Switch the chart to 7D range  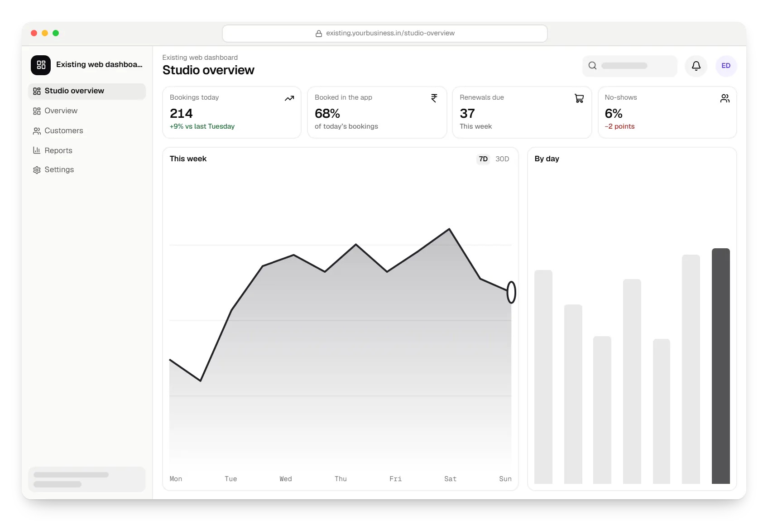pyautogui.click(x=483, y=159)
